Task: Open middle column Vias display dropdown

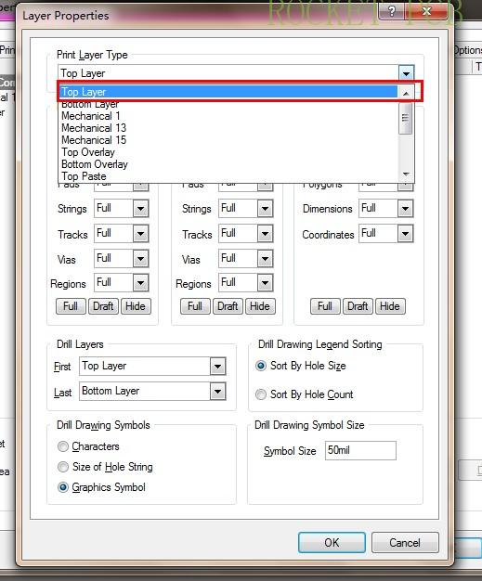Action: [x=265, y=259]
